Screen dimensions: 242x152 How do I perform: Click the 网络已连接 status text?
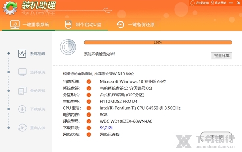(110, 134)
